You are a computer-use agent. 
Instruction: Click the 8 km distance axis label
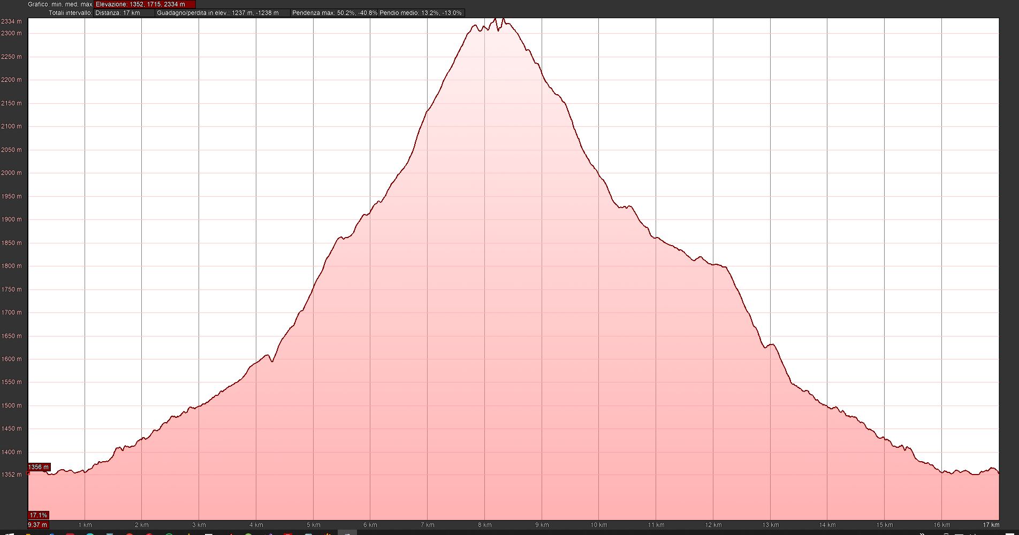484,525
